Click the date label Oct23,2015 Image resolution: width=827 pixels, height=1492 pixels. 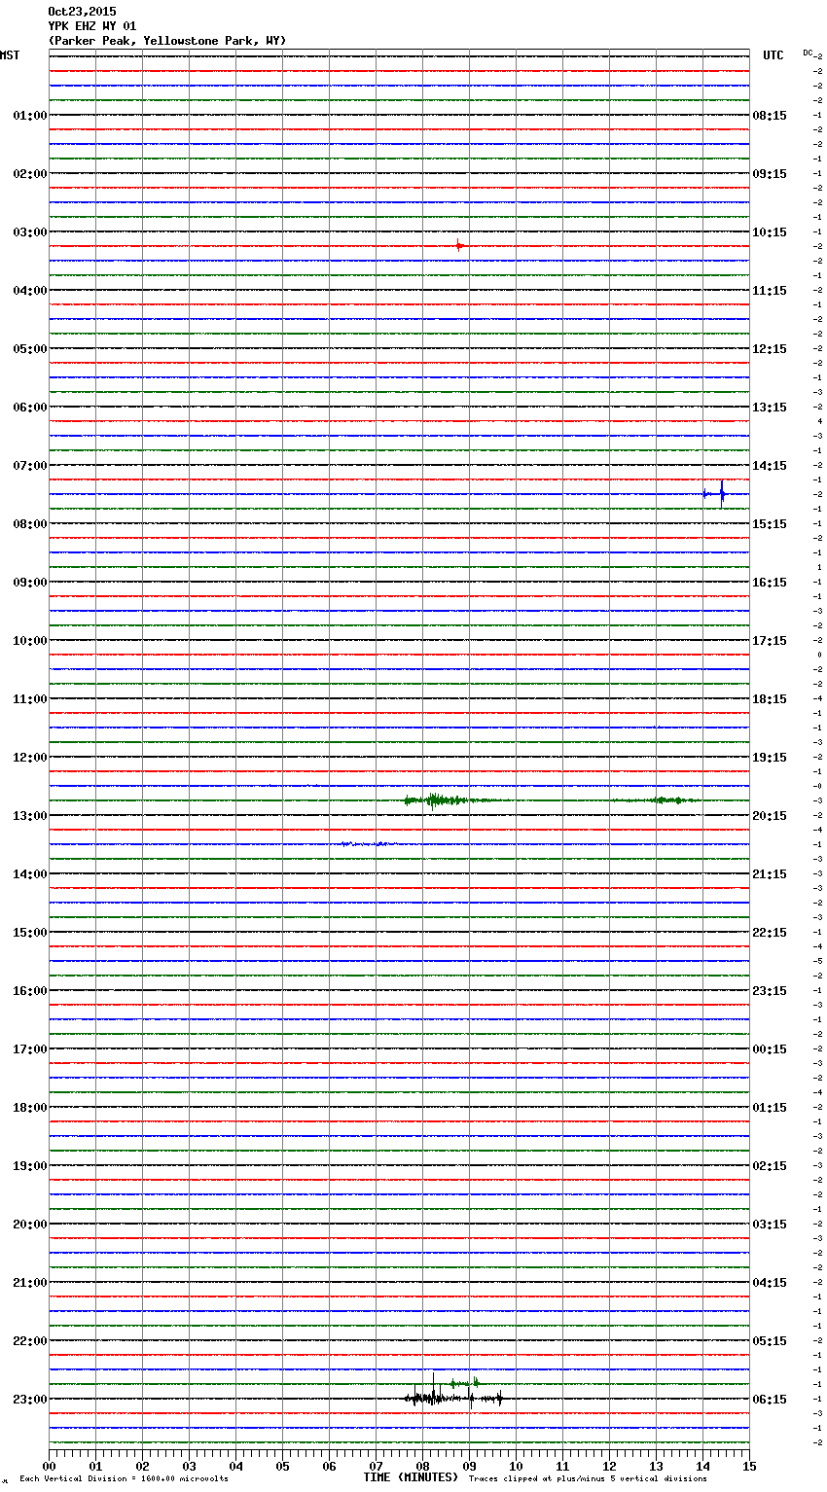point(82,12)
